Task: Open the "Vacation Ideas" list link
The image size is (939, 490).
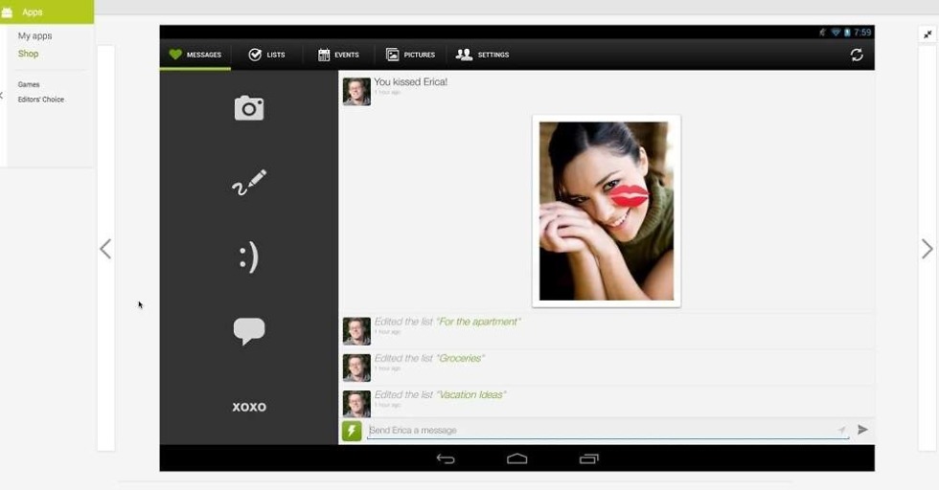Action: click(x=471, y=395)
